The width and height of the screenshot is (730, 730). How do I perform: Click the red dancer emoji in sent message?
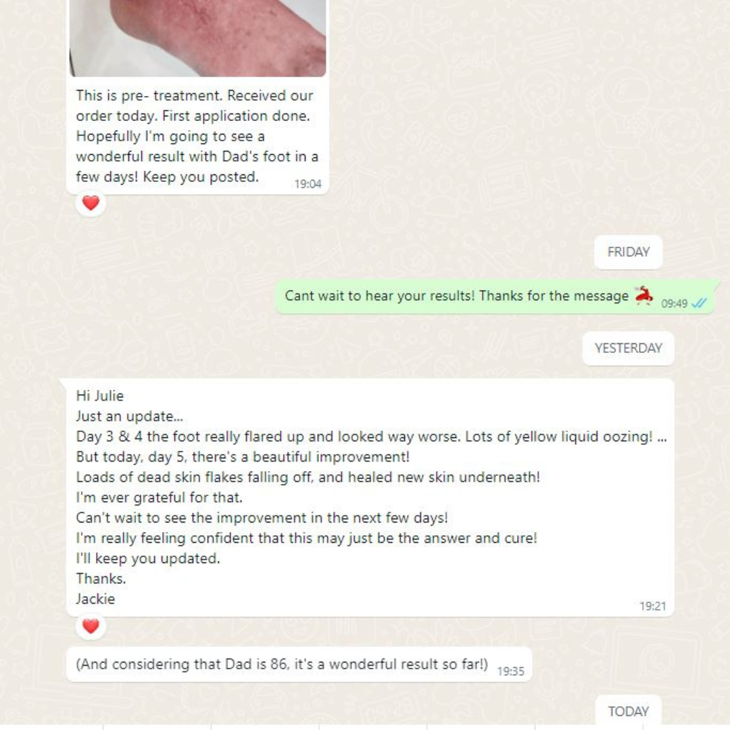coord(644,295)
